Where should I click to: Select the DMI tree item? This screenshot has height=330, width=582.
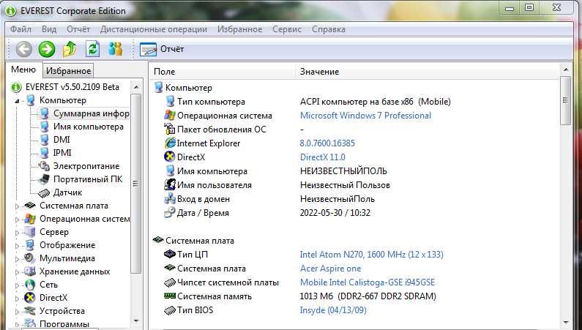(x=61, y=140)
